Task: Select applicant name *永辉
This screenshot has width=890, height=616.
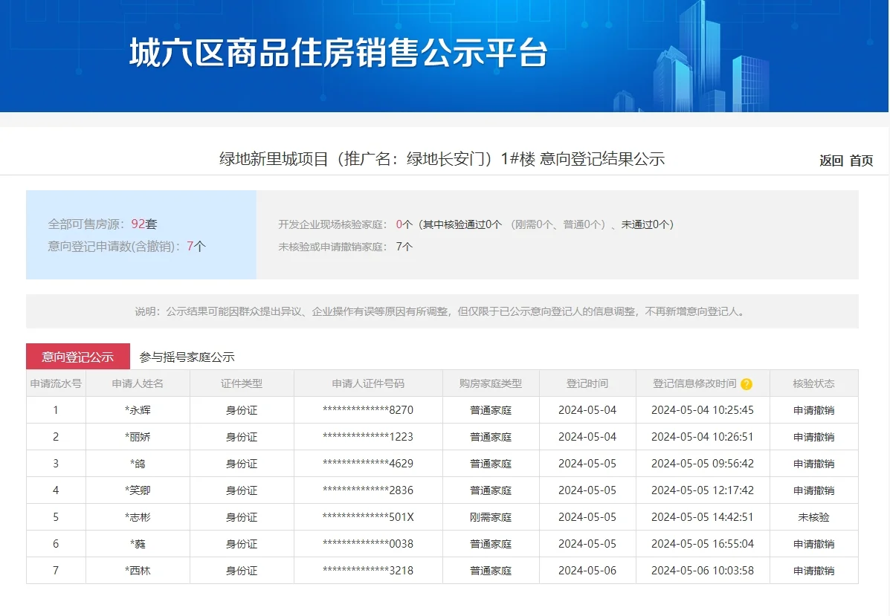Action: (x=138, y=410)
